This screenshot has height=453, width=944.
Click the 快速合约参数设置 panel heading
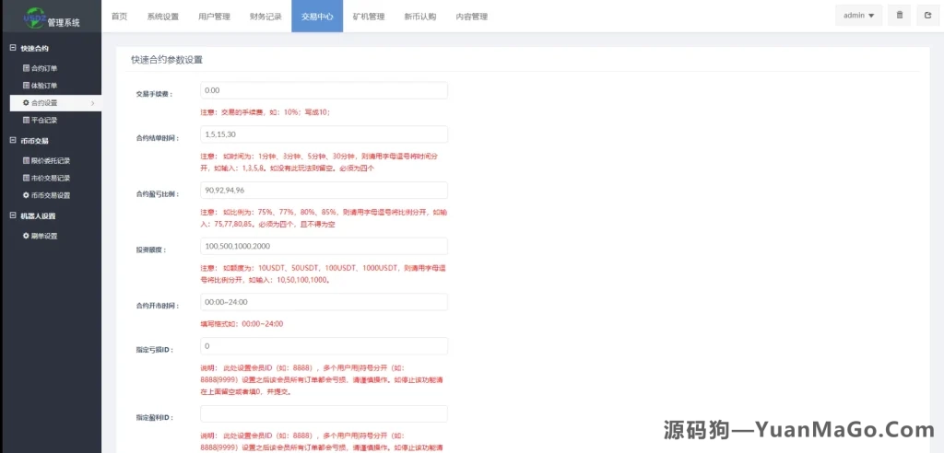(167, 60)
